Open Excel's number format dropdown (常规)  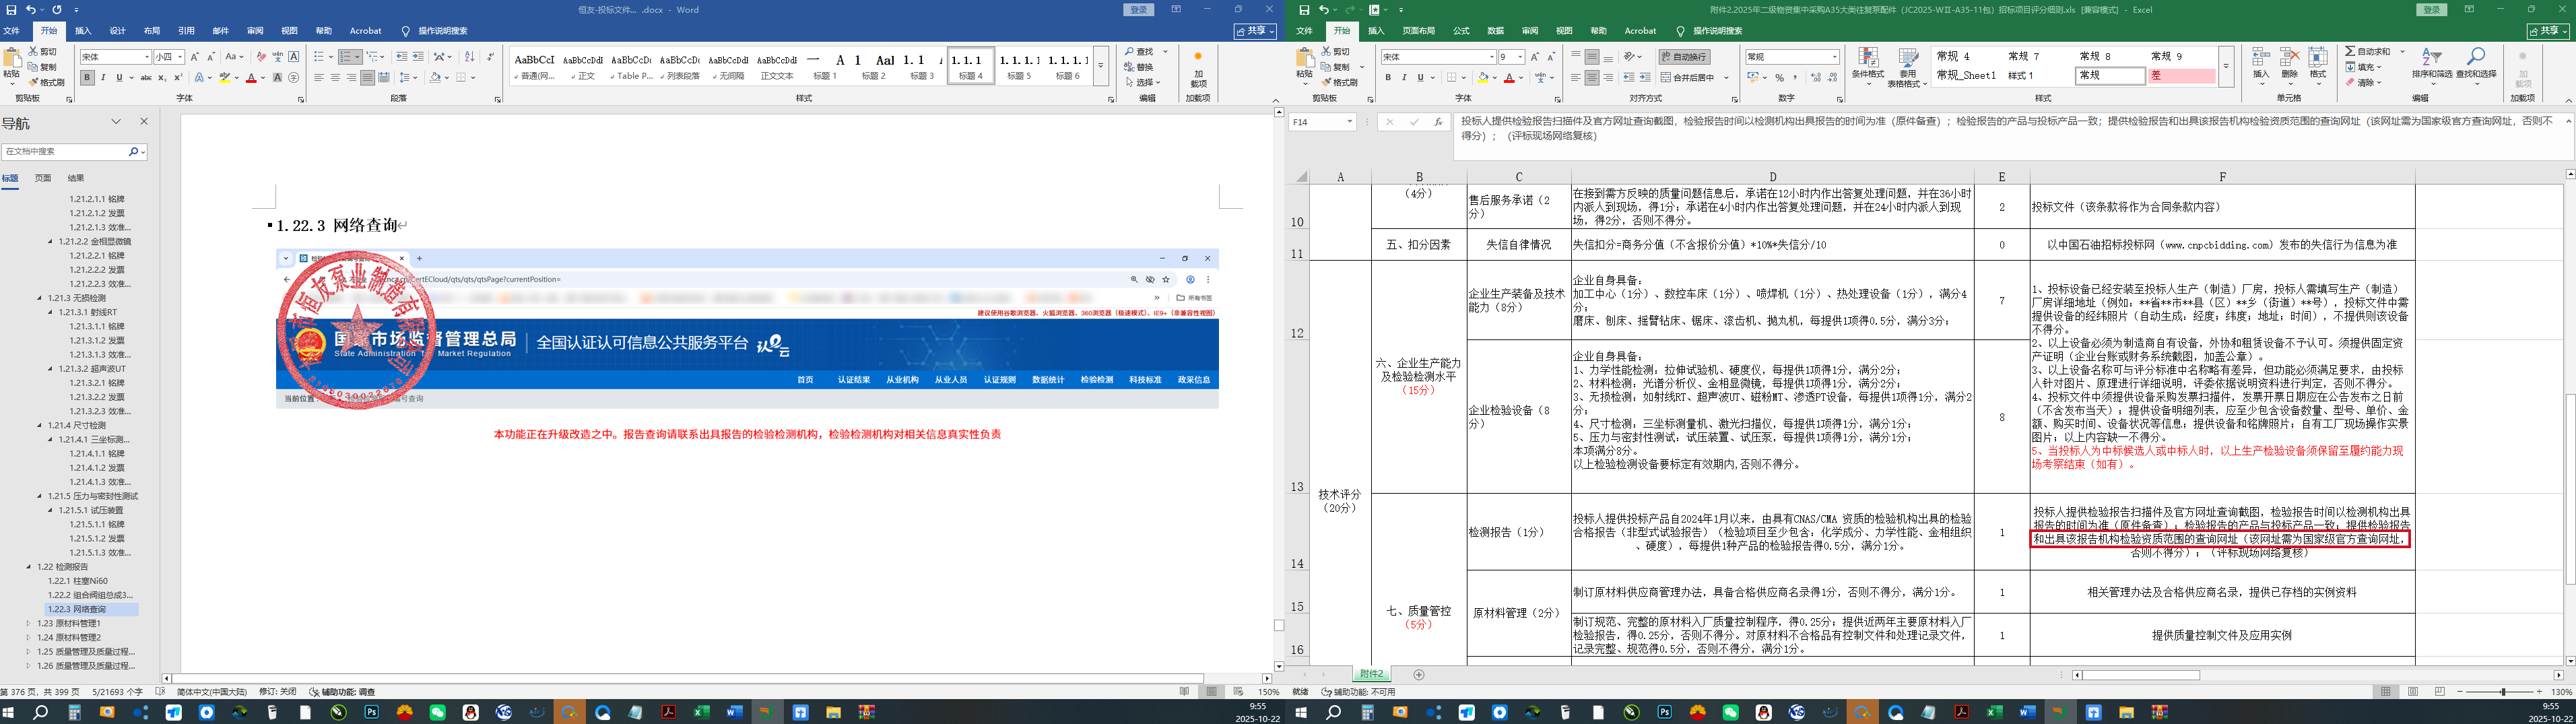coord(1834,57)
